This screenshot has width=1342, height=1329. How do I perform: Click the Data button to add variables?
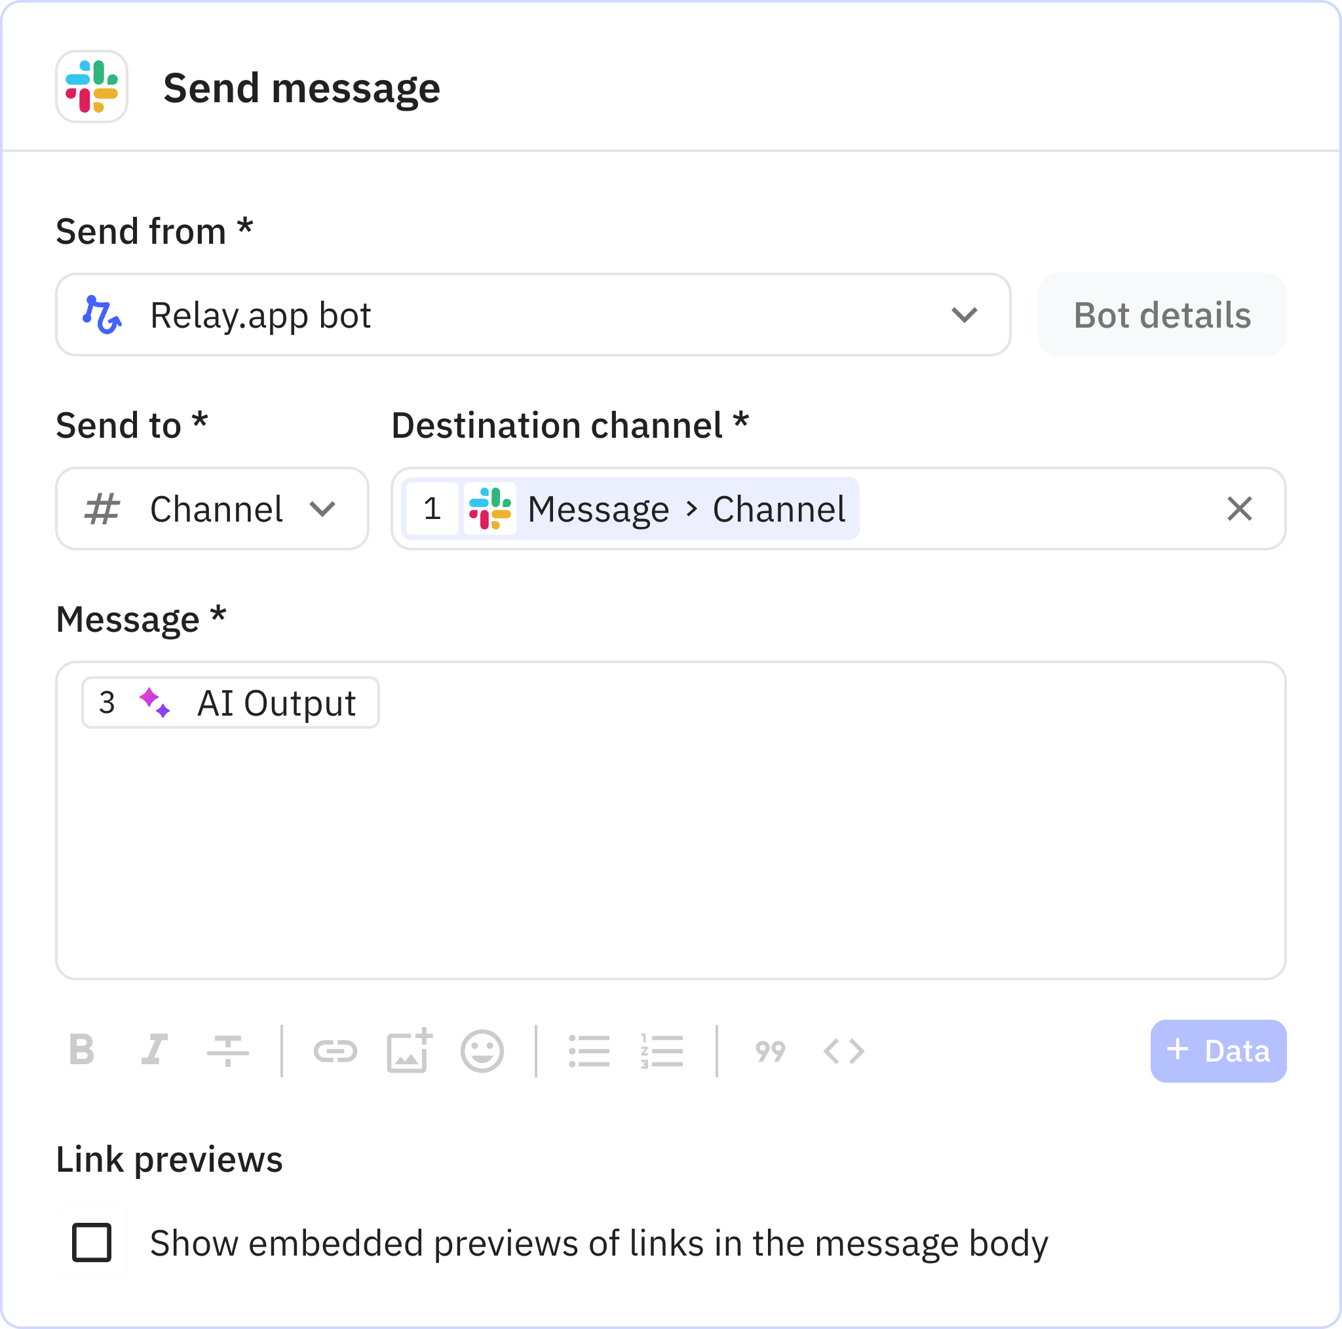click(x=1217, y=1050)
